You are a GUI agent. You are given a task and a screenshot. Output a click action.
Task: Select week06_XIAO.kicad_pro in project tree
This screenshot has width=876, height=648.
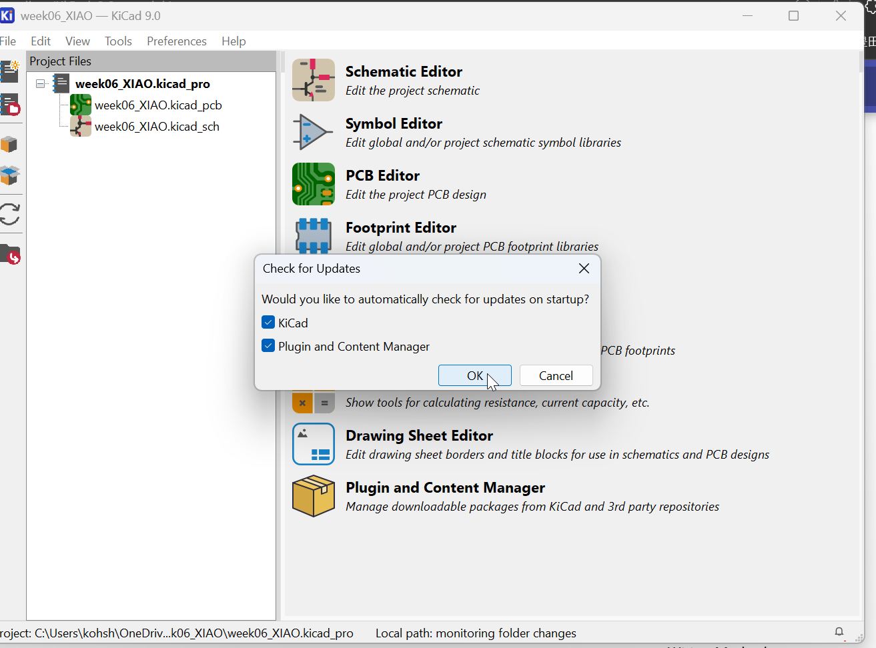pyautogui.click(x=143, y=84)
